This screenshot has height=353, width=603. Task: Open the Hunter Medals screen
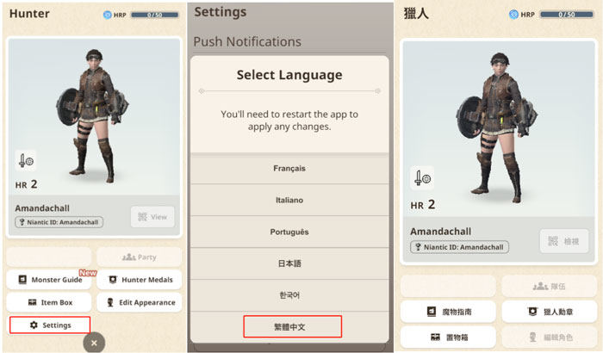[x=140, y=280]
